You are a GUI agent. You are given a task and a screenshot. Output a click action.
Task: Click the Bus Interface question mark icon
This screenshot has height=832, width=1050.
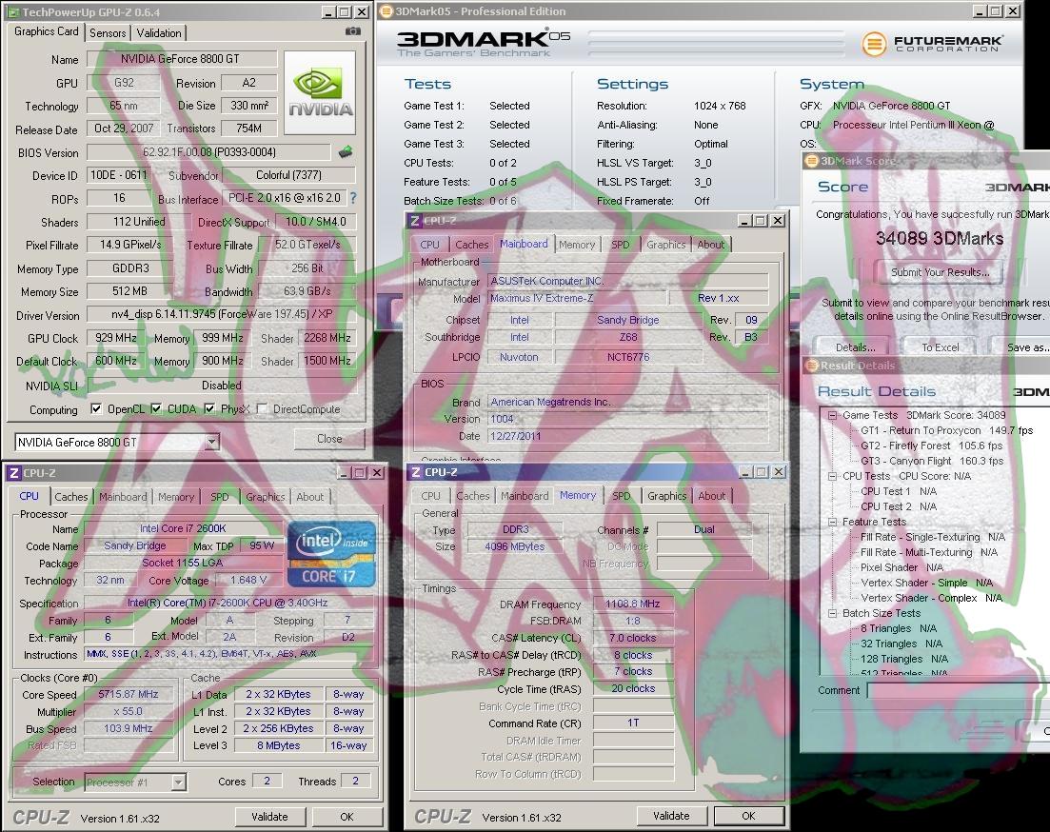point(353,198)
